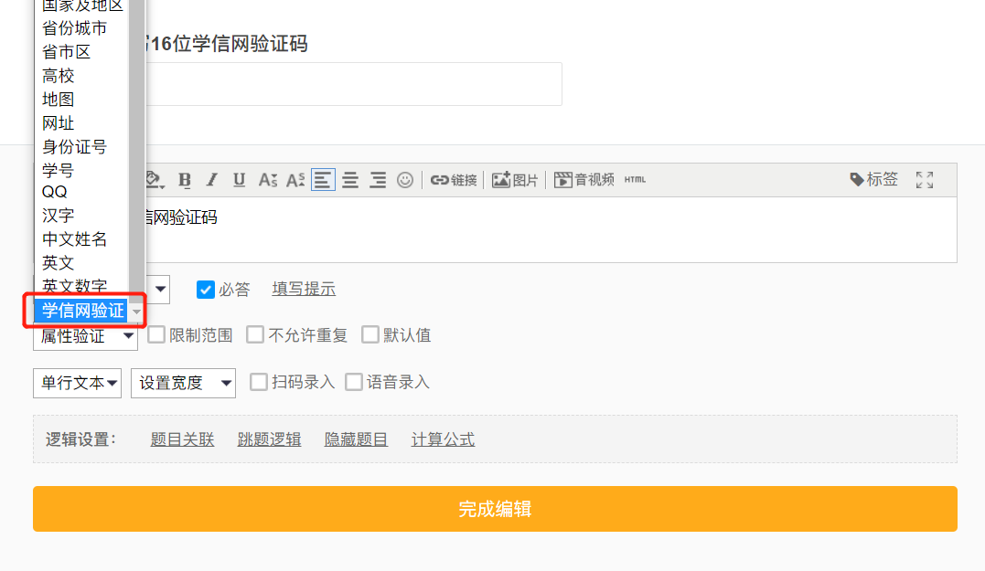
Task: Pick the 英文 option in the list
Action: pos(59,263)
